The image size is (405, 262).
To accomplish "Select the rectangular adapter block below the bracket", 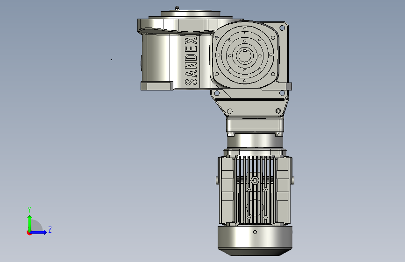I will pyautogui.click(x=255, y=125).
